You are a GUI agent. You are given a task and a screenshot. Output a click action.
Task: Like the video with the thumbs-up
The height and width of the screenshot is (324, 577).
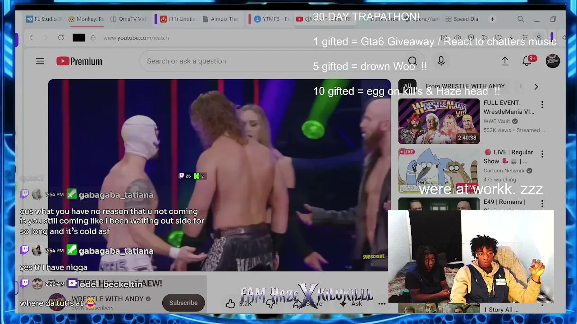coord(230,304)
